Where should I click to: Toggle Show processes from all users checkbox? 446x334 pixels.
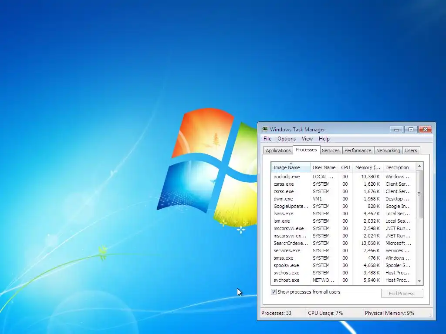tap(274, 292)
